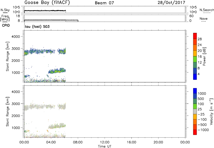Click the "tau (fast) 503" annotation

37,26
